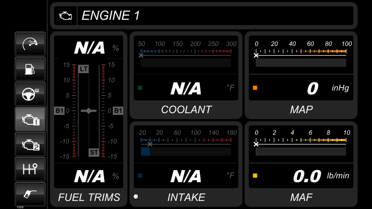The height and width of the screenshot is (209, 372).
Task: Click the ENGINE 1 title text
Action: tap(111, 16)
